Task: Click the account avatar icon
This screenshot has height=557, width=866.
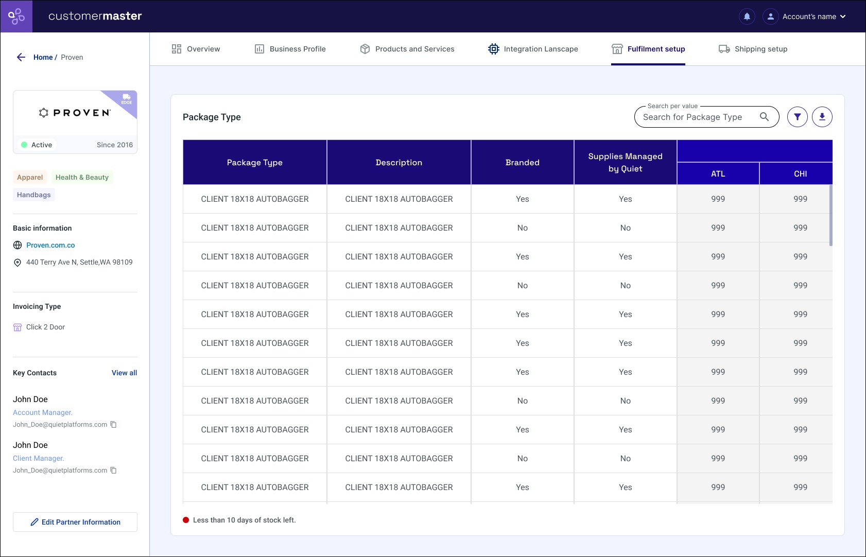Action: pos(770,16)
